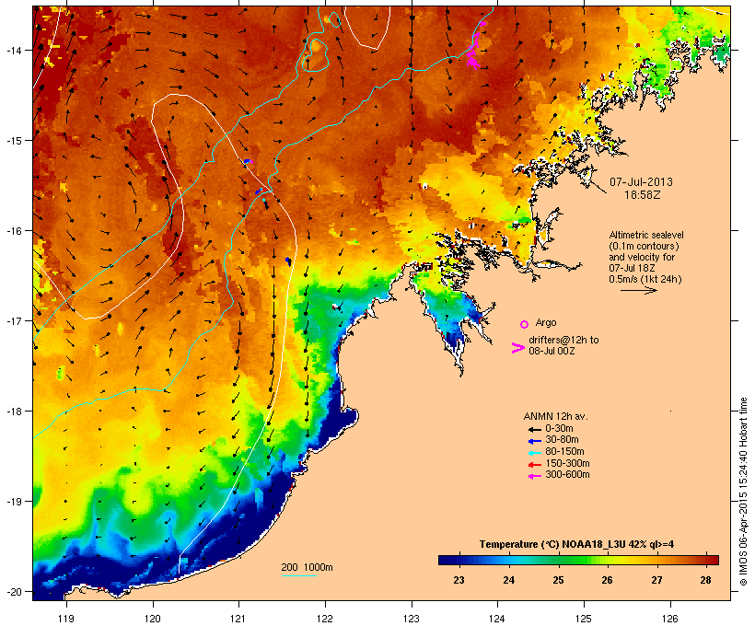755x626 pixels.
Task: Click the 'ANMN 12h av.' heading
Action: 555,416
